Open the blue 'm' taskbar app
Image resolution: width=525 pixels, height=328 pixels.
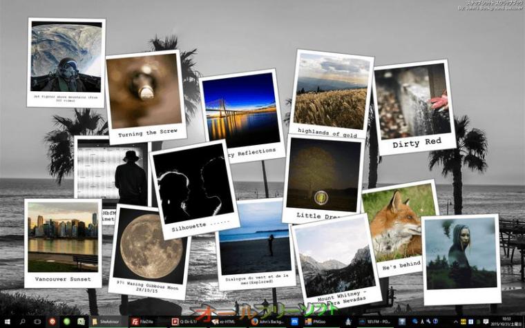tap(295, 322)
